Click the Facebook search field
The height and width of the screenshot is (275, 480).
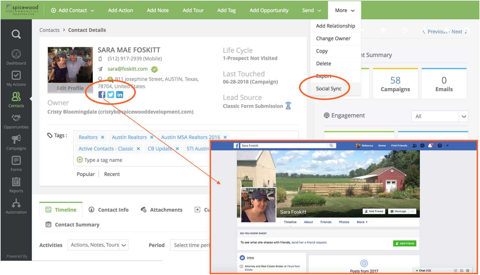pos(284,145)
